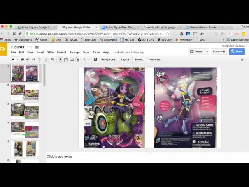The image size is (249, 187).
Task: Insert an image from toolbar
Action: [x=72, y=60]
